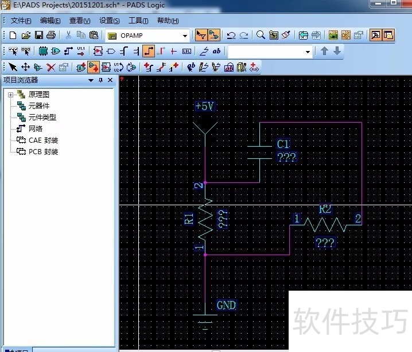412x352 pixels.
Task: Toggle the highlighted Connections filter button
Action: (x=149, y=51)
